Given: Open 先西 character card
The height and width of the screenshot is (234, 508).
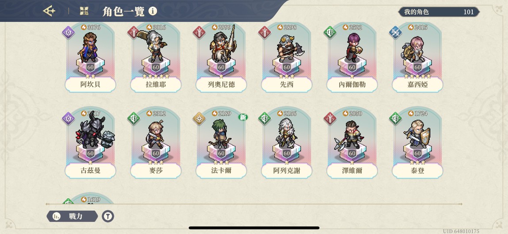Looking at the screenshot, I should (287, 58).
